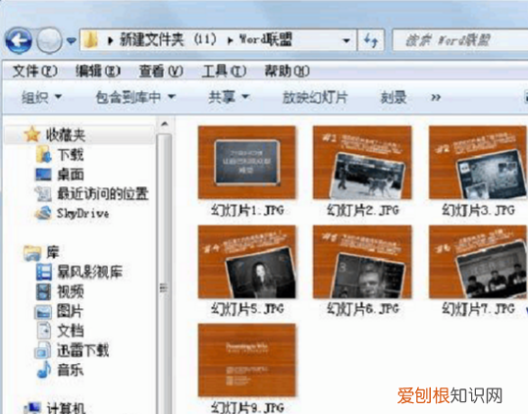The width and height of the screenshot is (528, 414).
Task: Click the 放映幻灯片 toolbar button
Action: pos(315,97)
